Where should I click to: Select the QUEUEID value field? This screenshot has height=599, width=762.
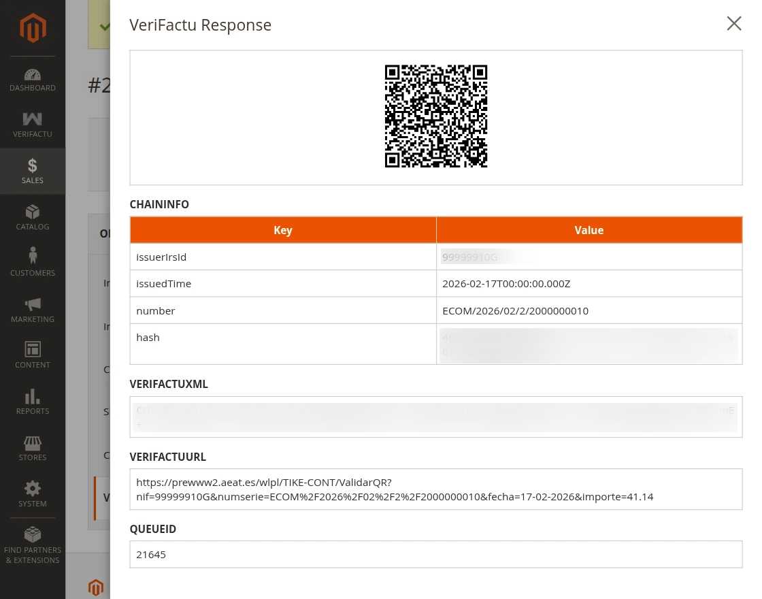(x=436, y=554)
